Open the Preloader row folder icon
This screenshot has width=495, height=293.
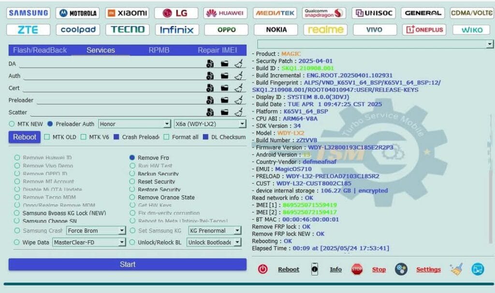pos(224,100)
